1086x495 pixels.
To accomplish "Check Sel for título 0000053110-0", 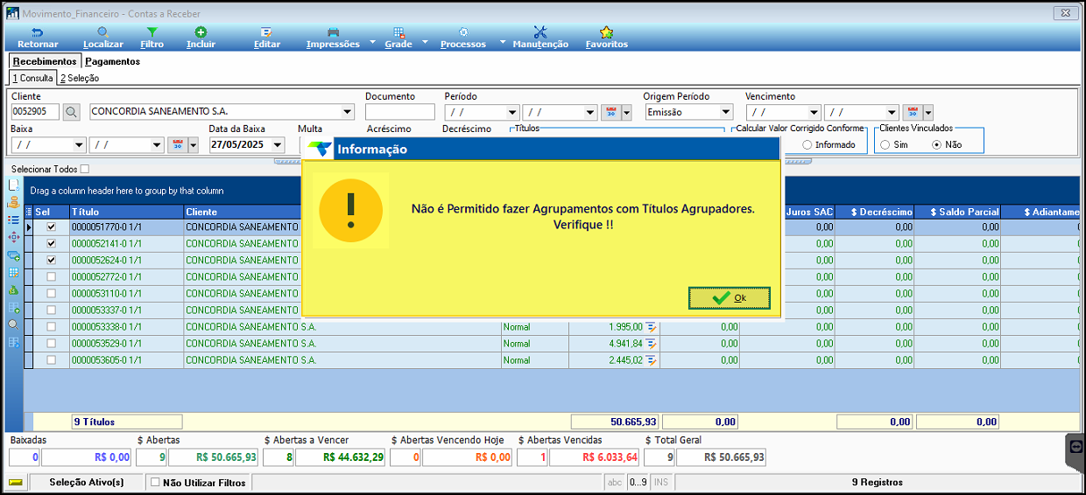I will [x=51, y=293].
